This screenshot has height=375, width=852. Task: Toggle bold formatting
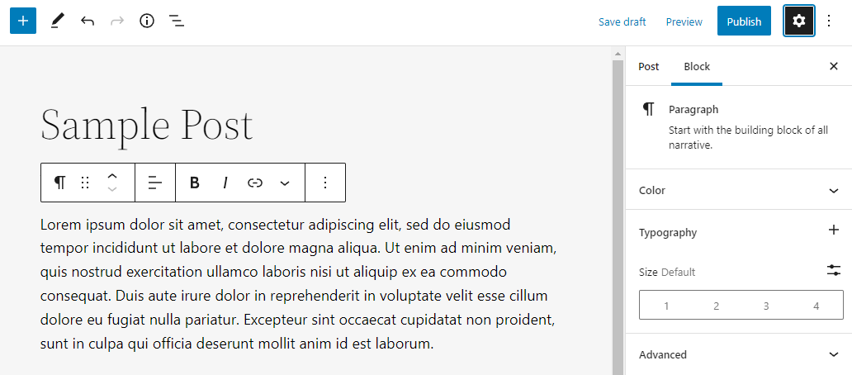[x=195, y=183]
